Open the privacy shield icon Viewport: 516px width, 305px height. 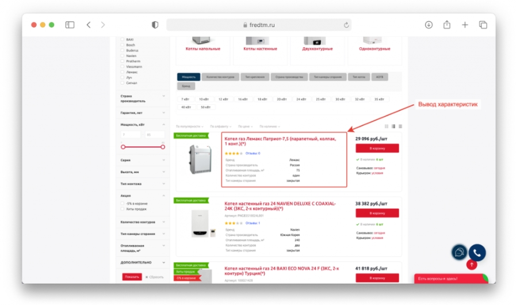click(x=155, y=25)
